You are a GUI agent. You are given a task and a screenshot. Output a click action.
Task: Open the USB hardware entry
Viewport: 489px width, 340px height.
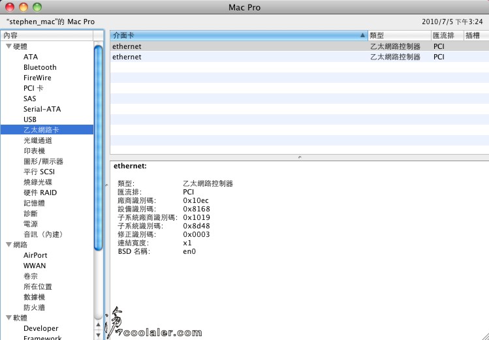[30, 119]
